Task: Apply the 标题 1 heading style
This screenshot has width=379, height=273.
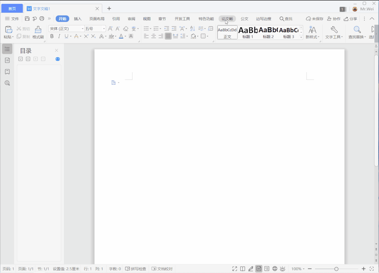Action: point(248,32)
